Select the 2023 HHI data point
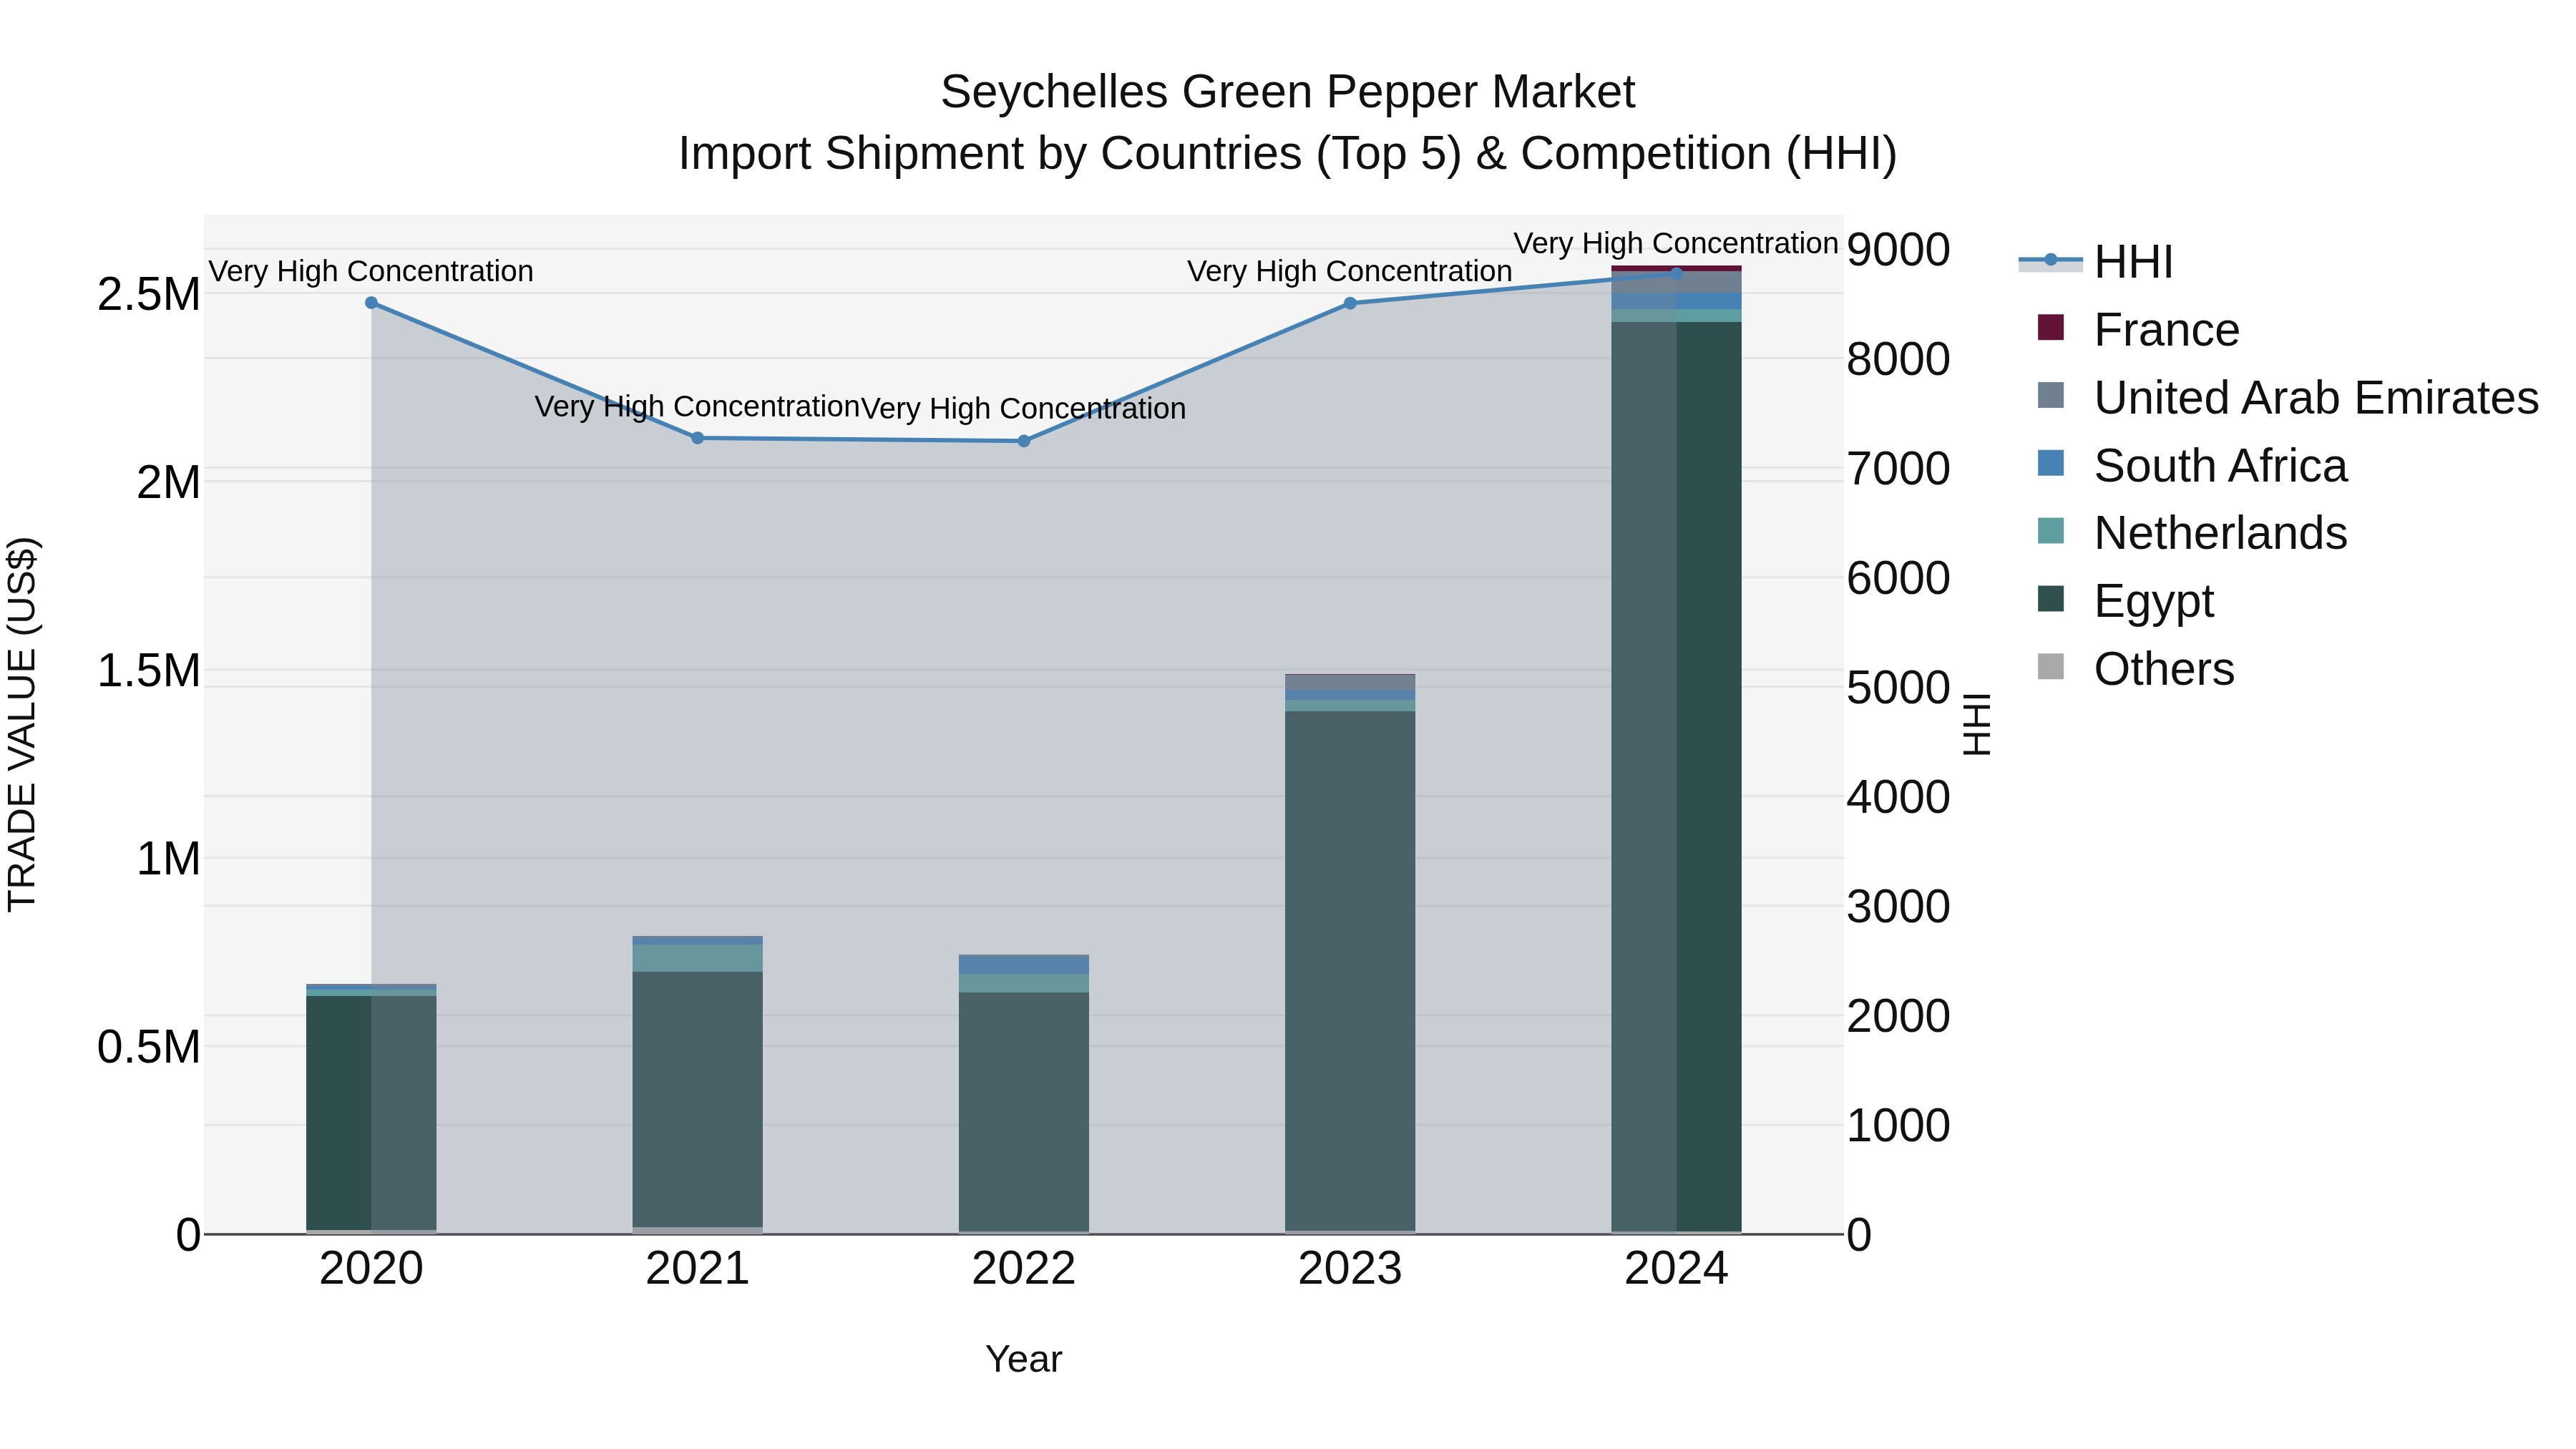 [x=1350, y=303]
